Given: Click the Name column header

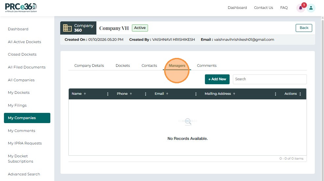Looking at the screenshot, I should [77, 94].
